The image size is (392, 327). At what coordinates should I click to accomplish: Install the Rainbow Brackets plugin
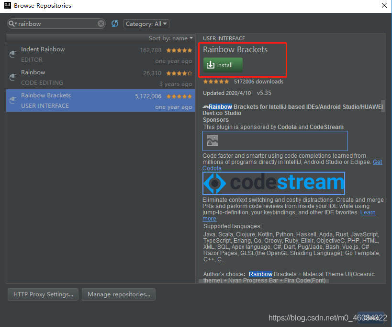coord(223,65)
